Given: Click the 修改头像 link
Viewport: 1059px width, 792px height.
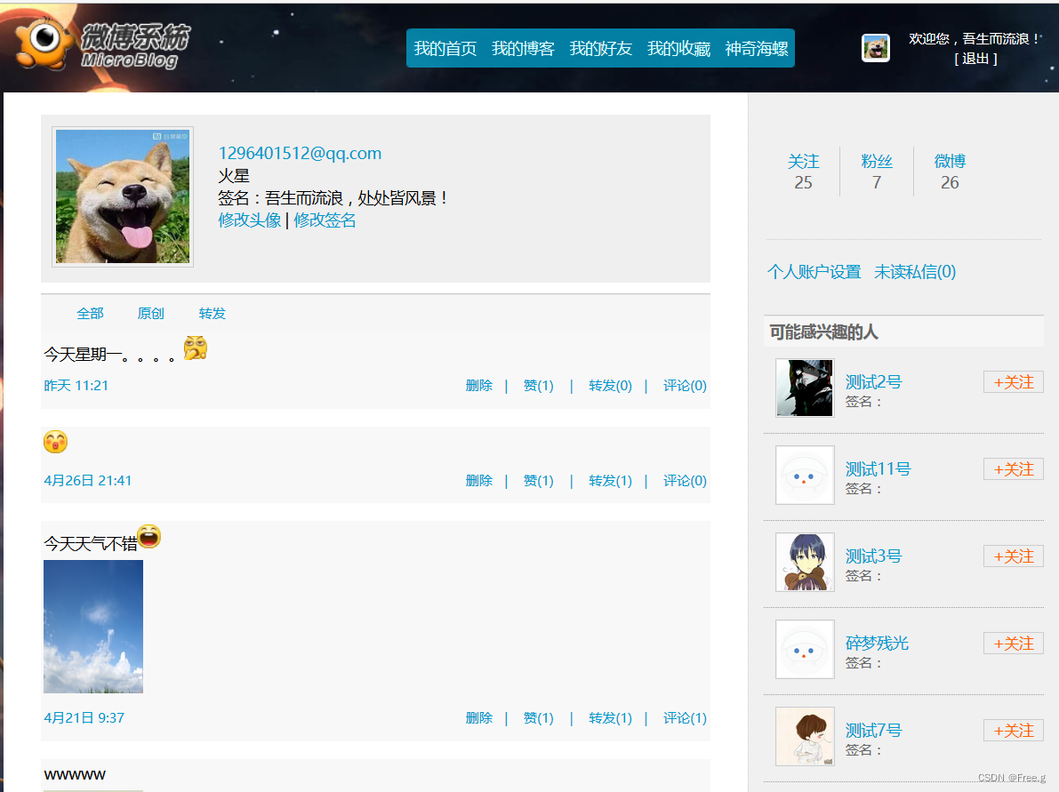Looking at the screenshot, I should pos(249,220).
